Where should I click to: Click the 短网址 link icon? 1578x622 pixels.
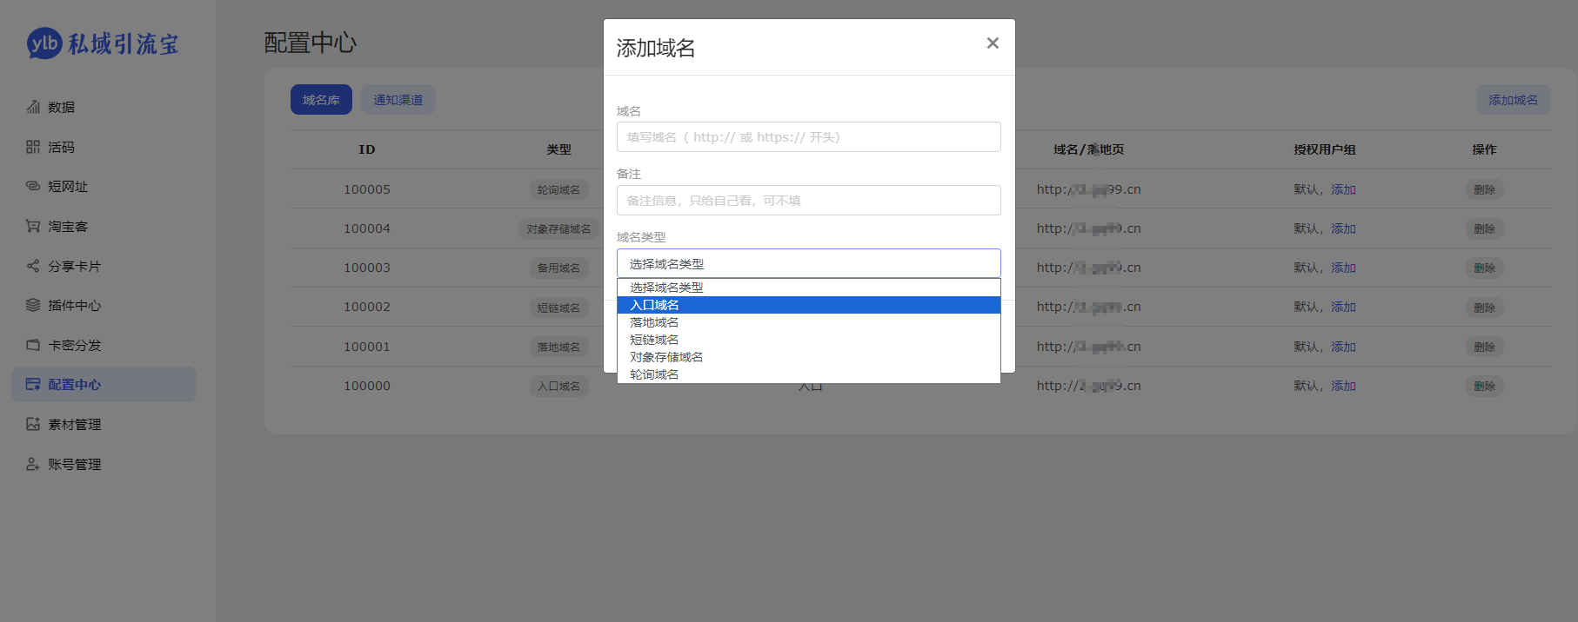tap(33, 186)
